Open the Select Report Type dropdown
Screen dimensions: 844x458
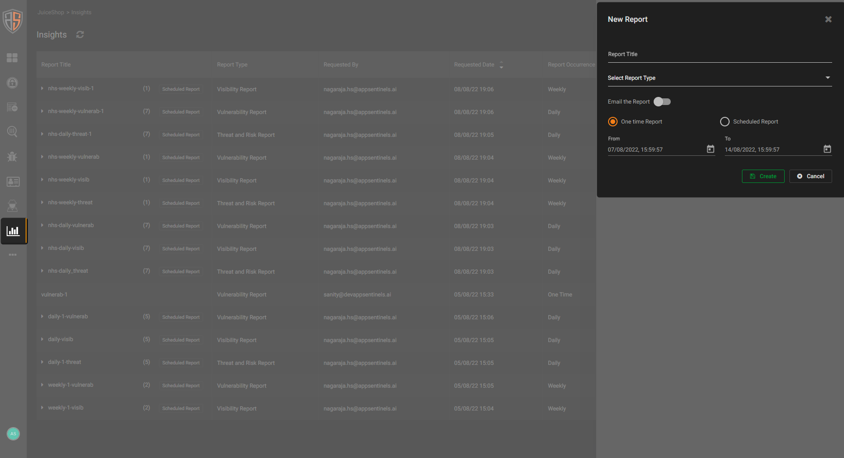pyautogui.click(x=720, y=78)
